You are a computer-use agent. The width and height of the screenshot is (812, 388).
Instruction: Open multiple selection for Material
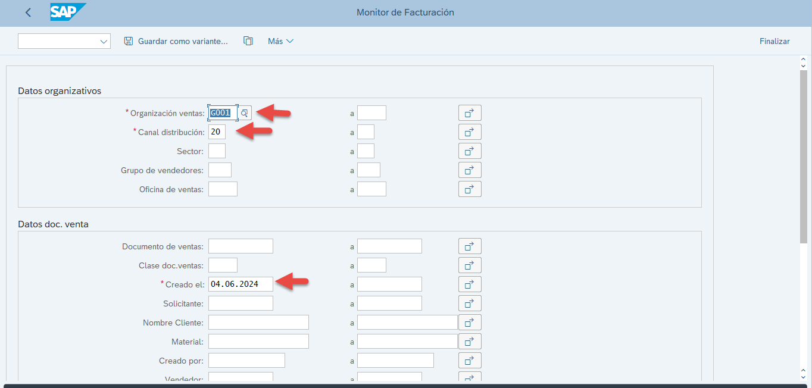click(x=470, y=341)
